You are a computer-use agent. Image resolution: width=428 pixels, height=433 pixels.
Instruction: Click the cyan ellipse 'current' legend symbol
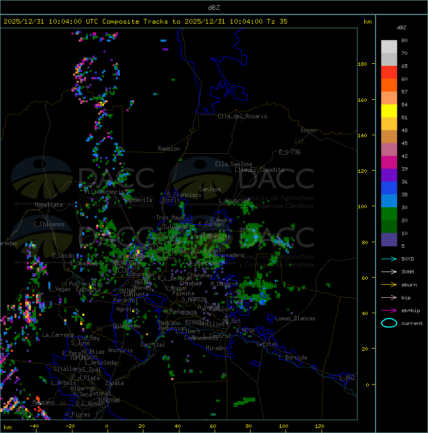[x=389, y=323]
